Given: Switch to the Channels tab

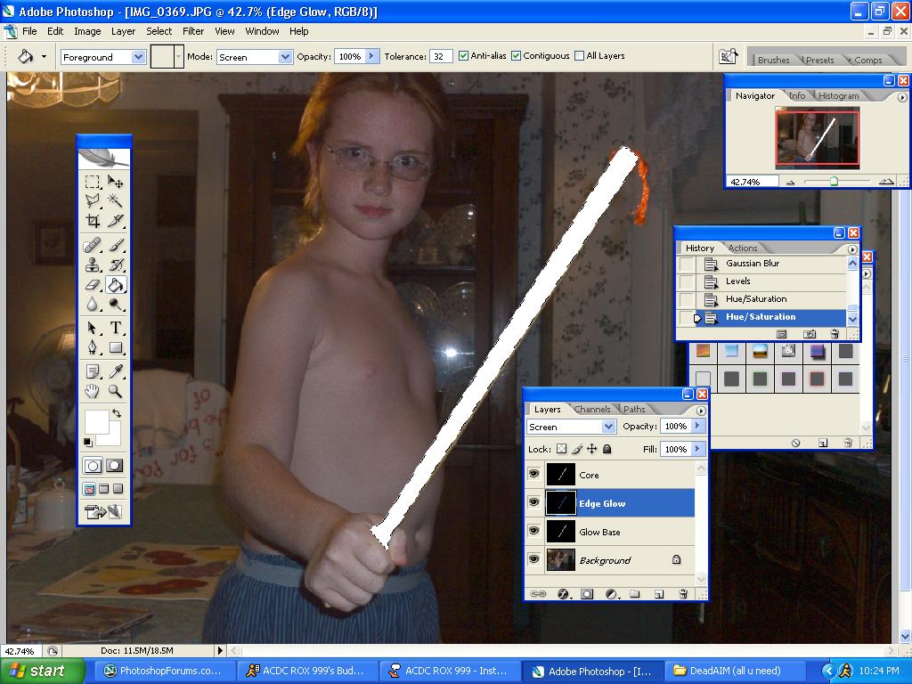Looking at the screenshot, I should pos(592,410).
